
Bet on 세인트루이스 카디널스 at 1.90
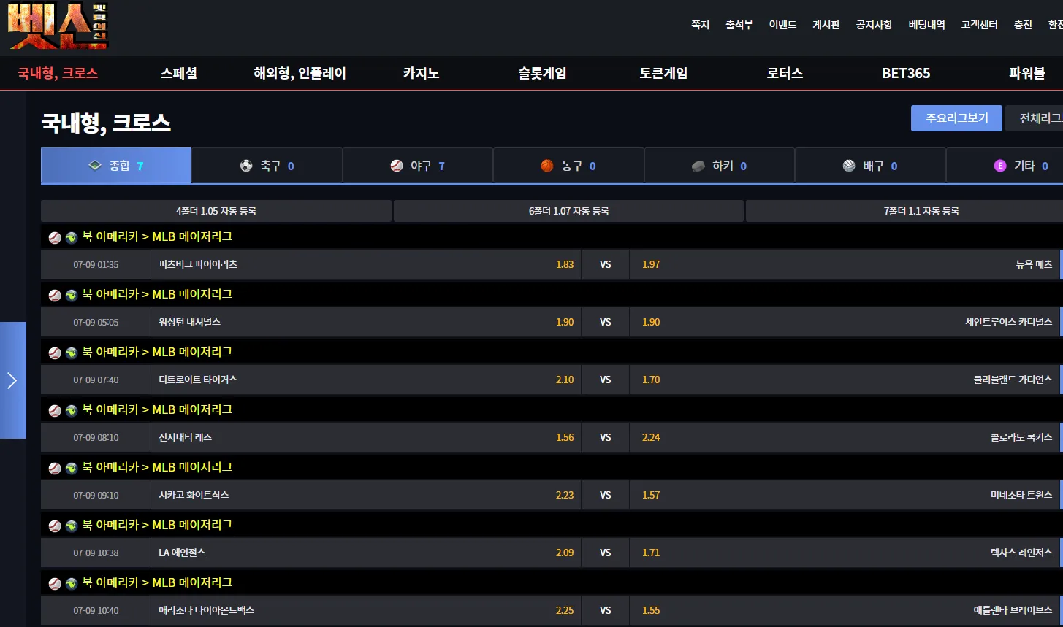pyautogui.click(x=846, y=322)
